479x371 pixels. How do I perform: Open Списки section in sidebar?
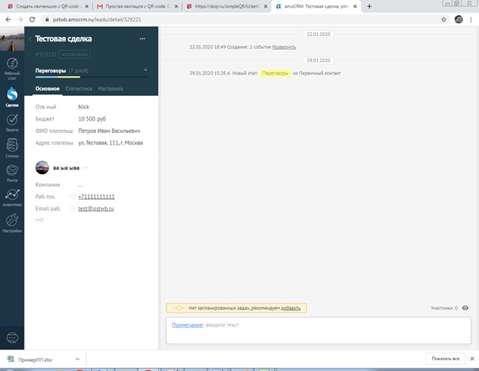pyautogui.click(x=12, y=147)
